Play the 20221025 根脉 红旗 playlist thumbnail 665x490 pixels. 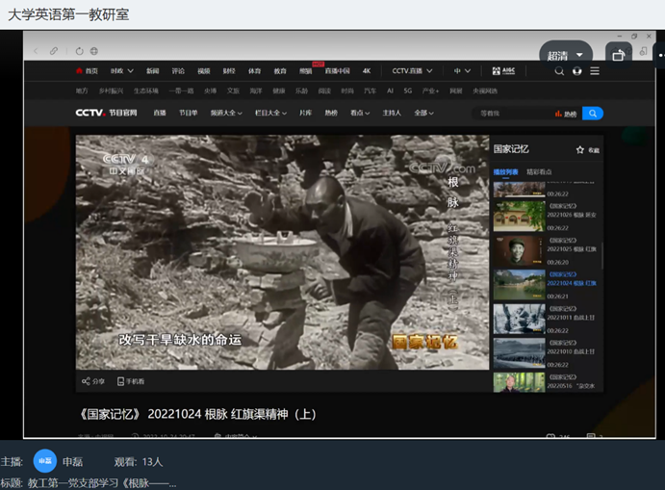tap(519, 250)
